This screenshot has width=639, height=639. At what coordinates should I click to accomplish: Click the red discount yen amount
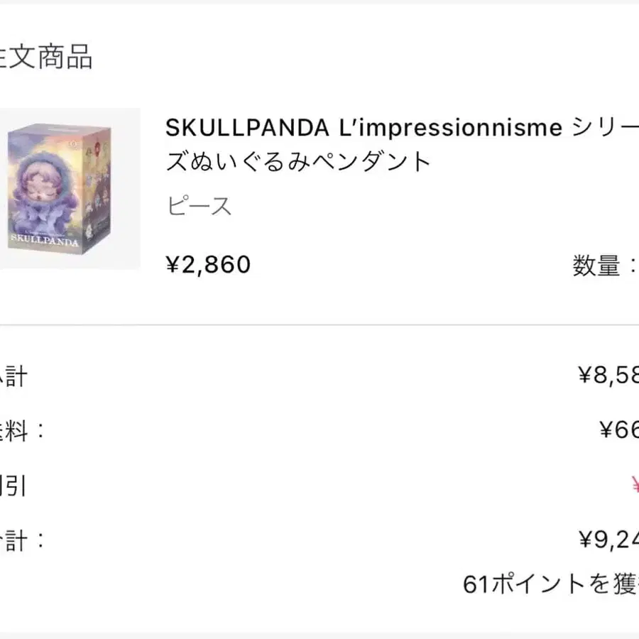coord(634,486)
